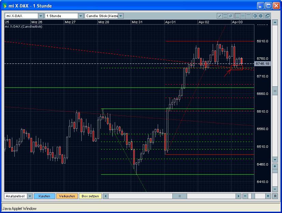282x213 pixels.
Task: Click the horizontal time scrollbar thumb
Action: (x=180, y=196)
